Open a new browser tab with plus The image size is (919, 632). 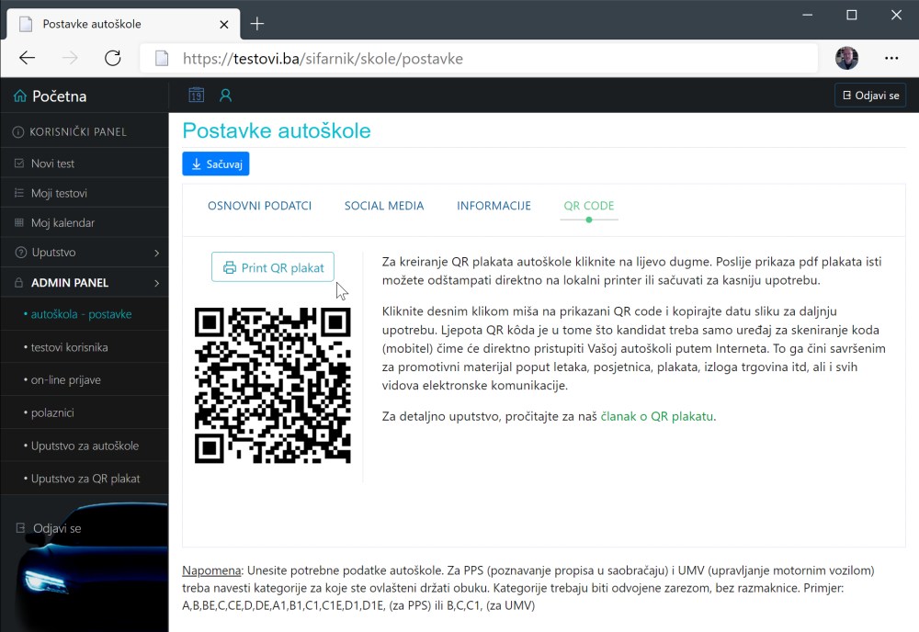(x=256, y=24)
